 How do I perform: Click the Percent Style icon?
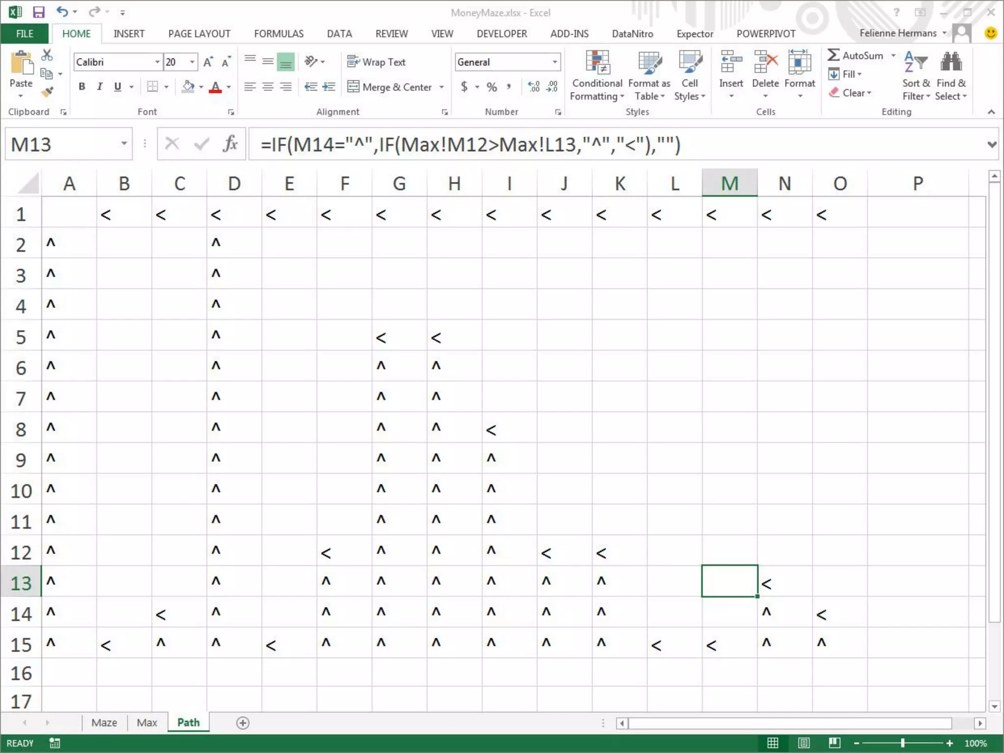pos(492,87)
